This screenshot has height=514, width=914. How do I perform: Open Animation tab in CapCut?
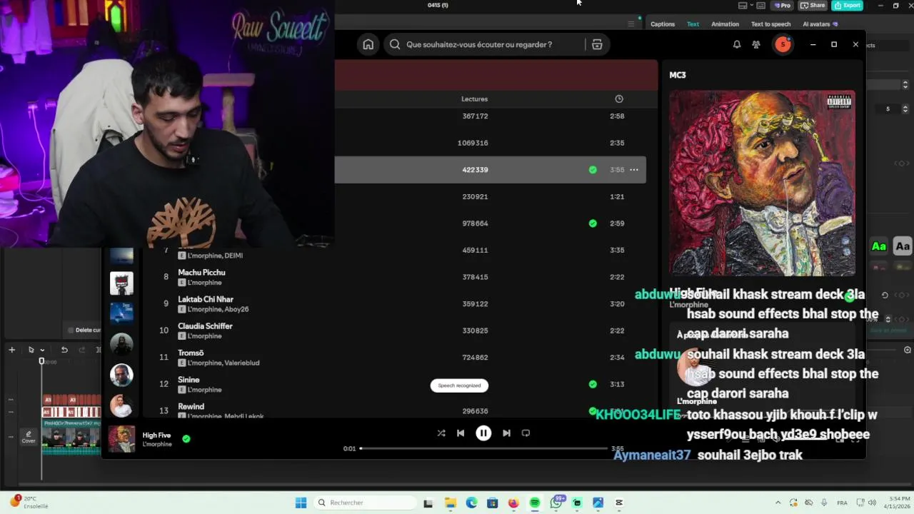click(725, 24)
